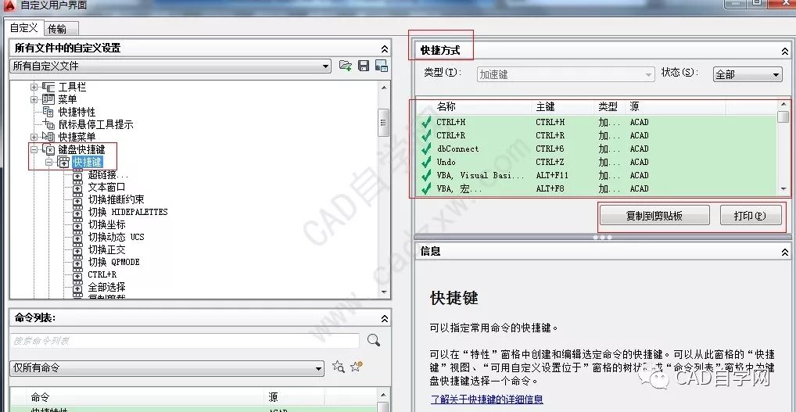The height and width of the screenshot is (412, 796).
Task: Click the customization tree scroll up arrow
Action: coord(384,88)
